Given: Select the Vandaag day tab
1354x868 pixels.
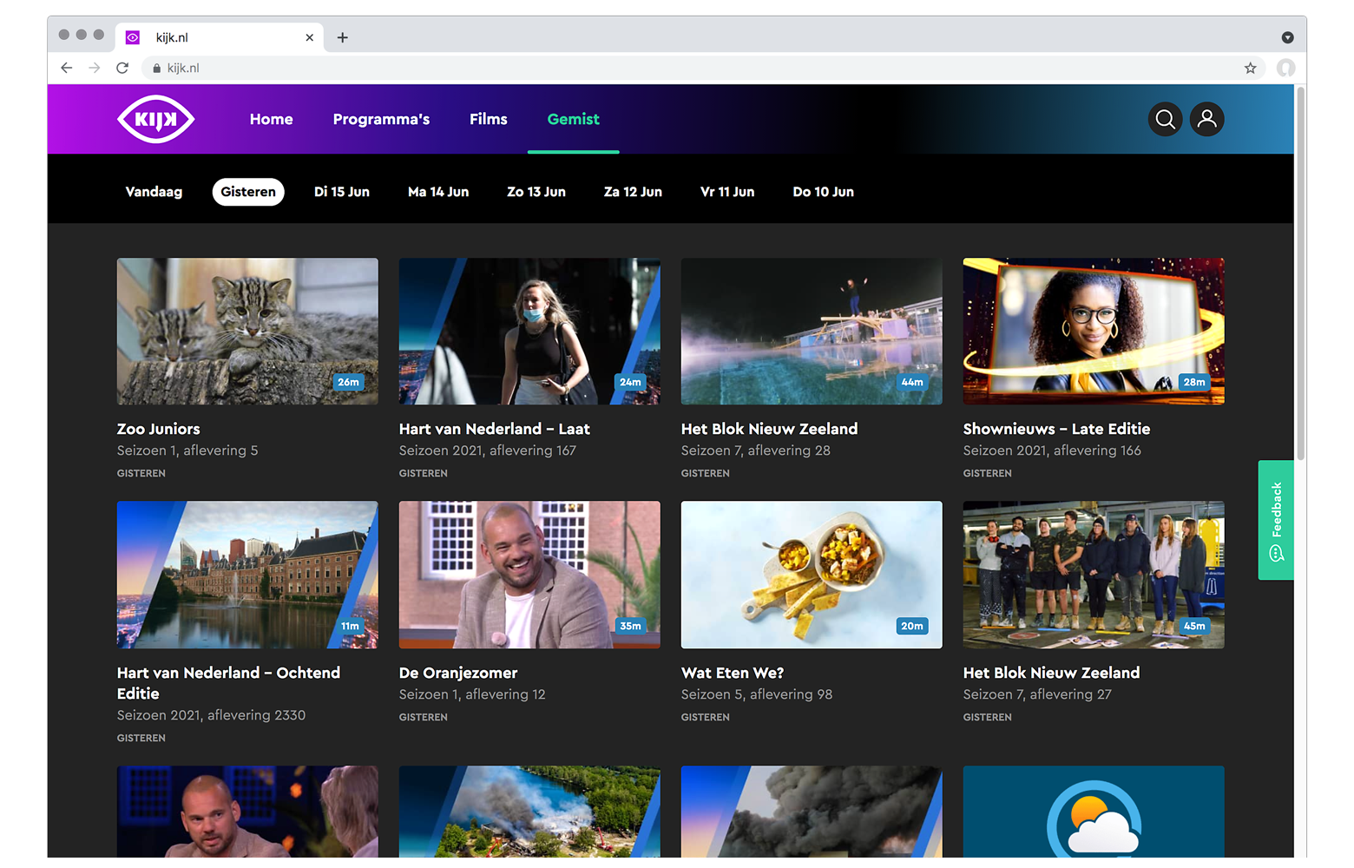Looking at the screenshot, I should 154,192.
